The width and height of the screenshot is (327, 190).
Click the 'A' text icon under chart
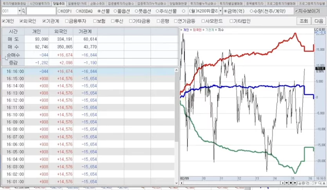pyautogui.click(x=324, y=183)
